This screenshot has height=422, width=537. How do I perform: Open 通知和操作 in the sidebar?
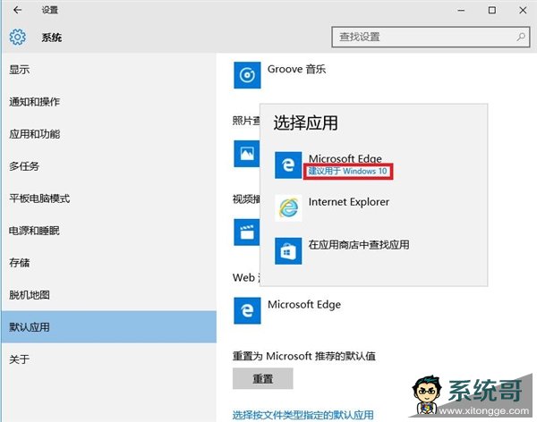tap(108, 102)
